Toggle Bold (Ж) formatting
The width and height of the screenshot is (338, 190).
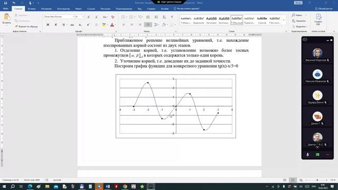48,25
